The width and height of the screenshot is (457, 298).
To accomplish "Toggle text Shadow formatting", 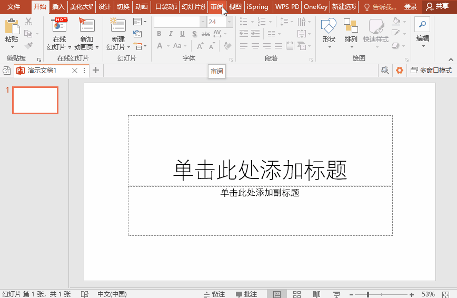I will coord(194,34).
